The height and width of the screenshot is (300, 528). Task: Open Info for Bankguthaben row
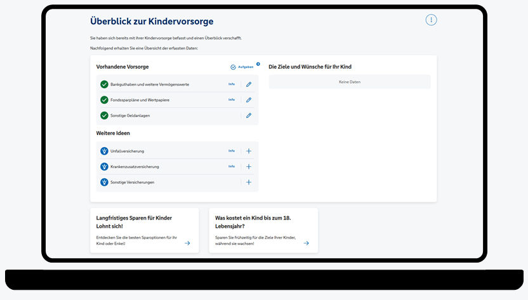click(232, 84)
